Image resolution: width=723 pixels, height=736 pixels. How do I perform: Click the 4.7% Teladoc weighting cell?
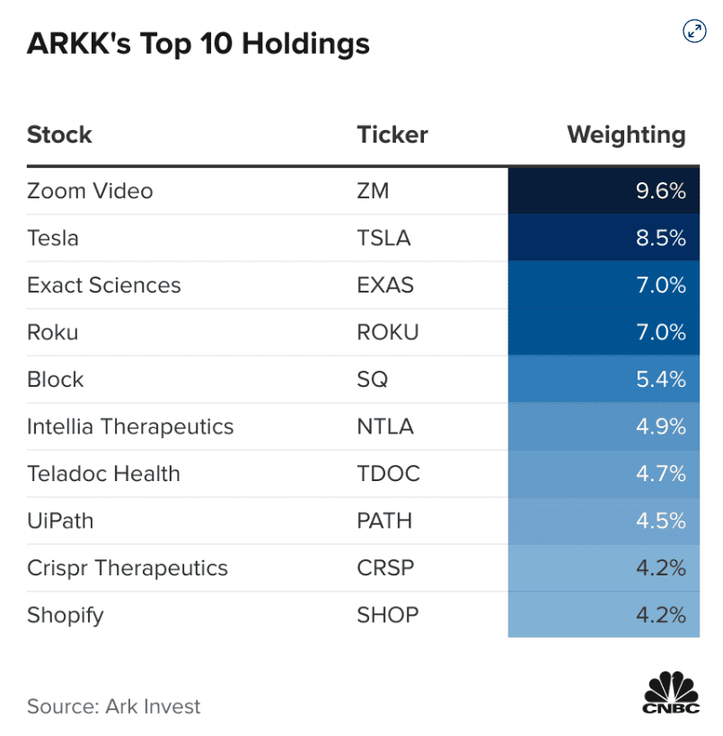(604, 474)
